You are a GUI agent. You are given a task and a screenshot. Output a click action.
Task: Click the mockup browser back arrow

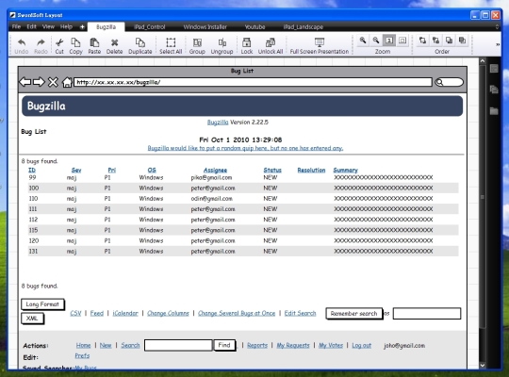pos(25,82)
